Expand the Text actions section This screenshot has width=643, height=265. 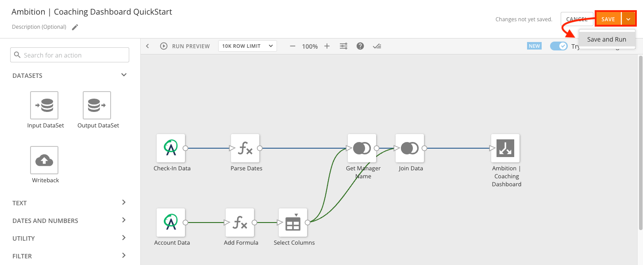[124, 203]
